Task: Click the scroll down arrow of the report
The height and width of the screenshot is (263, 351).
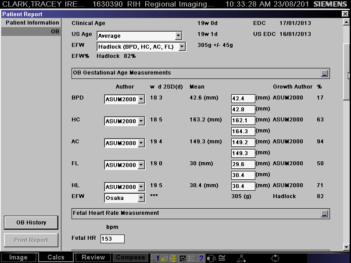Action: (346, 247)
